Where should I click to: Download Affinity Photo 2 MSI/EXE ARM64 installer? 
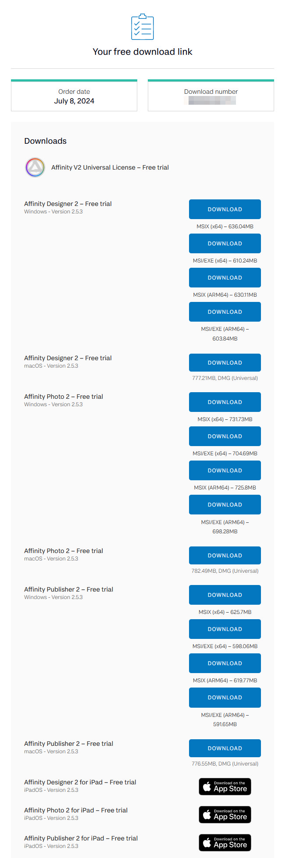[225, 505]
